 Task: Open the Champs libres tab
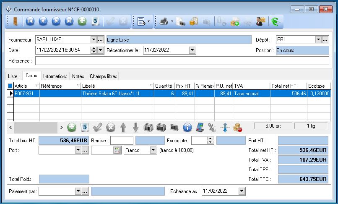[103, 76]
